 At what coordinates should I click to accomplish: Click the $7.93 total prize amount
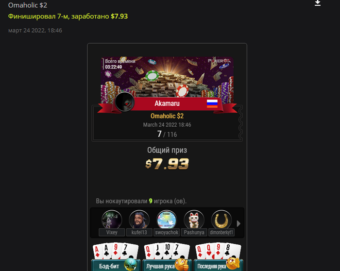[167, 164]
